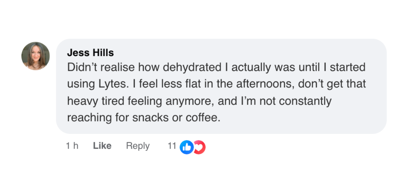Open the 11 reactions count

[x=172, y=146]
